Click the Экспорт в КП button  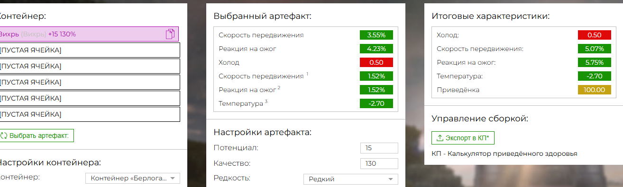pos(463,138)
